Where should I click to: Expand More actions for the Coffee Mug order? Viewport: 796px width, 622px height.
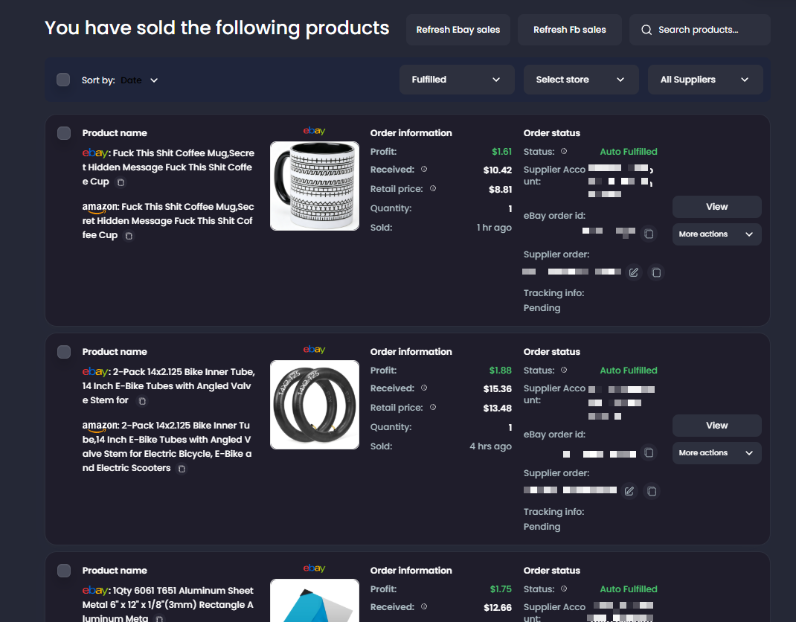click(x=717, y=234)
